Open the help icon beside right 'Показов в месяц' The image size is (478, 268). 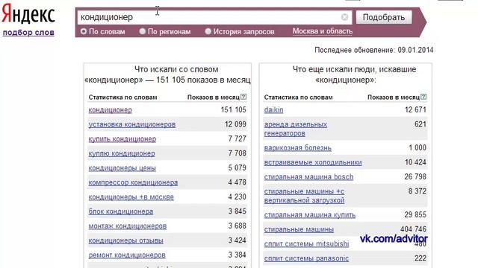click(x=423, y=97)
